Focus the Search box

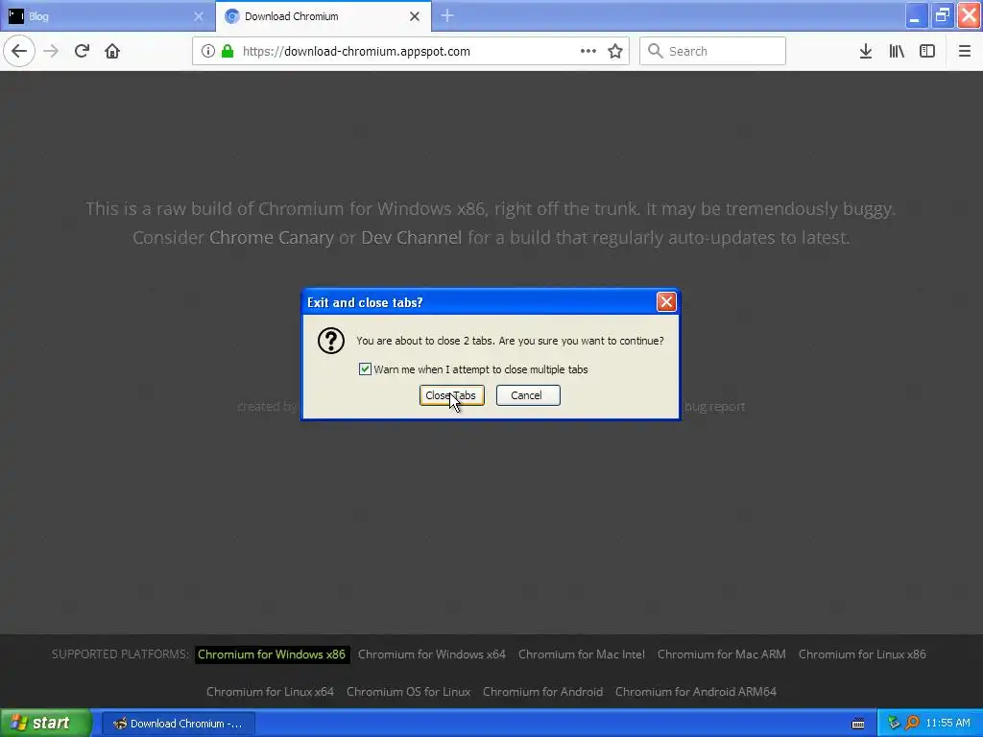tap(713, 51)
